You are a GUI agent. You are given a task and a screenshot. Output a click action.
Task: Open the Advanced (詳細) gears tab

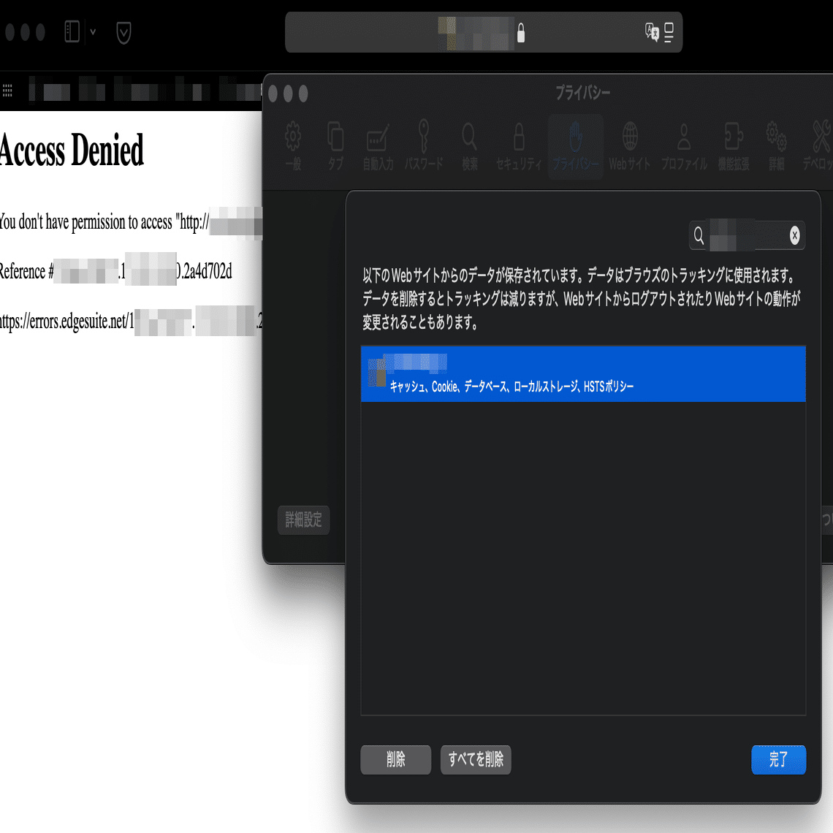click(x=776, y=146)
